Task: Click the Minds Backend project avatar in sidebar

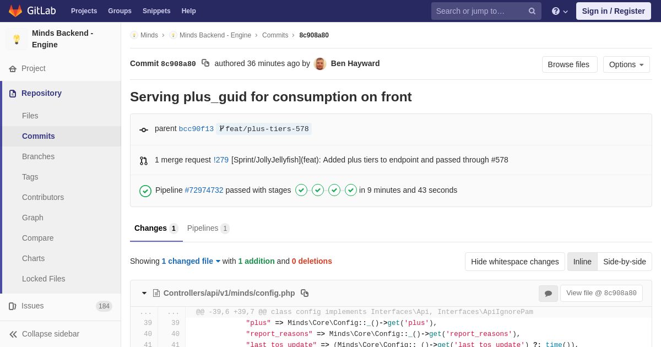Action: pos(17,39)
